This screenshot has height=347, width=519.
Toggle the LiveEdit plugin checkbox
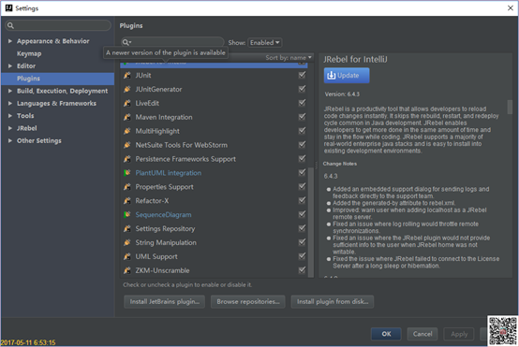click(302, 103)
